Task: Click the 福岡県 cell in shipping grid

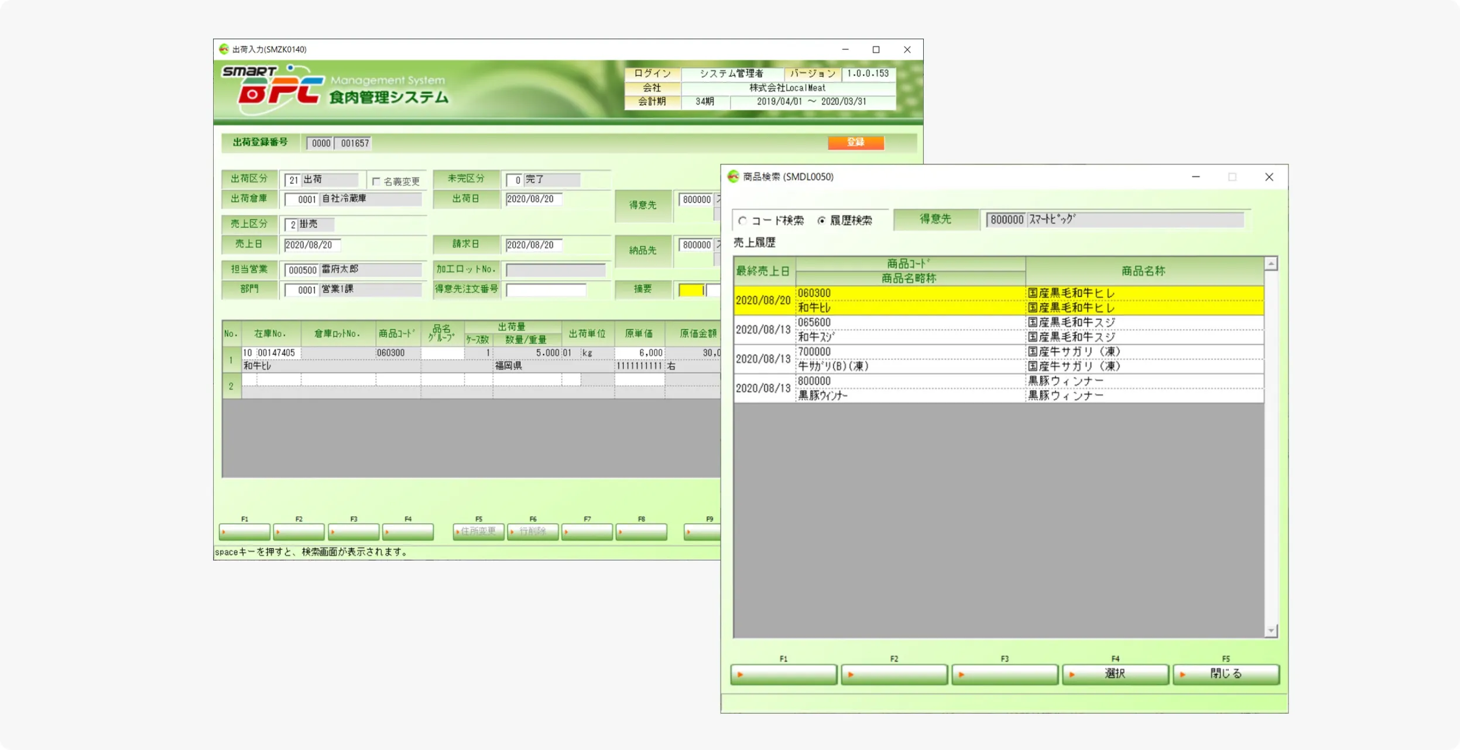Action: coord(553,366)
